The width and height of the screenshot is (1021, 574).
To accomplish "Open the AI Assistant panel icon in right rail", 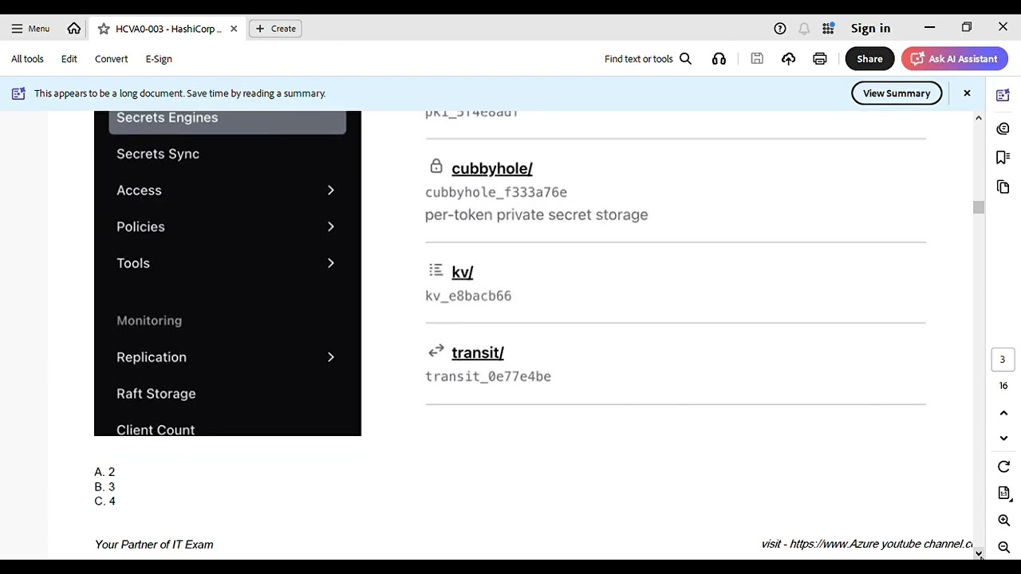I will click(1003, 96).
